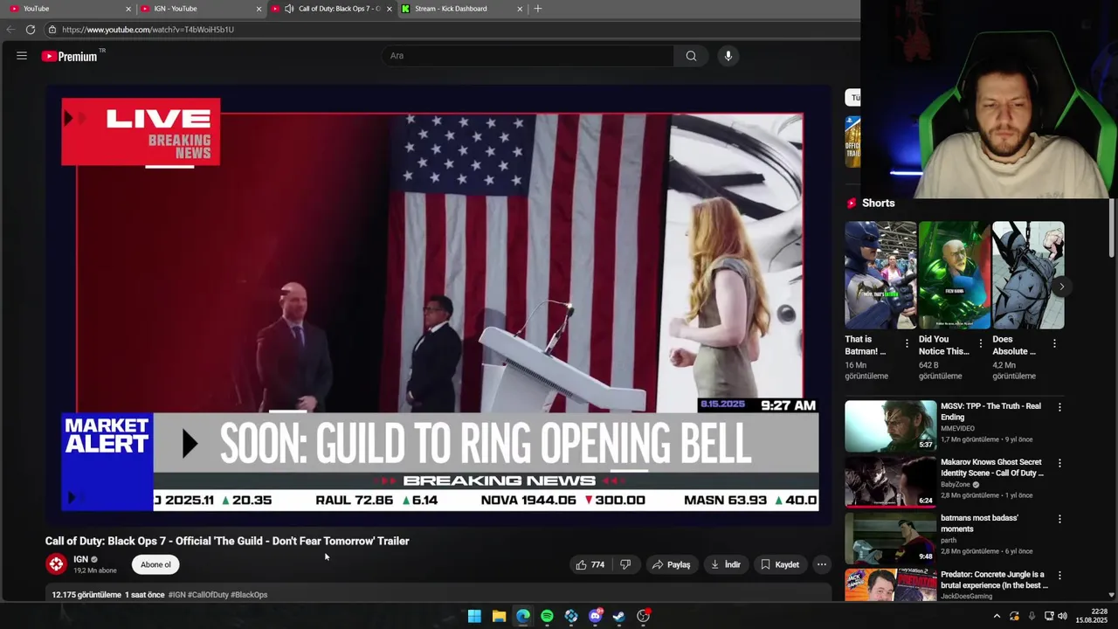1118x629 pixels.
Task: Open options for 'Makarov Knows Ghost Secret' video
Action: tap(1059, 463)
